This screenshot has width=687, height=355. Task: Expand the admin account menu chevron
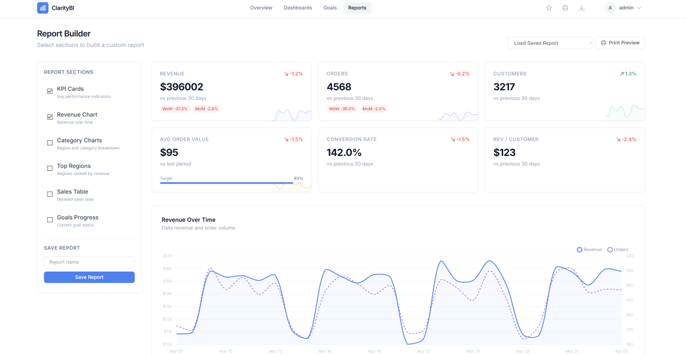point(639,7)
